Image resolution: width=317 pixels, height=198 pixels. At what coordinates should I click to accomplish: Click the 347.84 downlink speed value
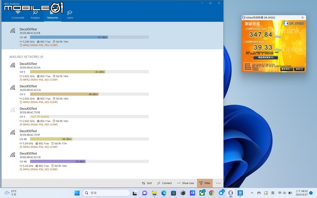pos(261,35)
